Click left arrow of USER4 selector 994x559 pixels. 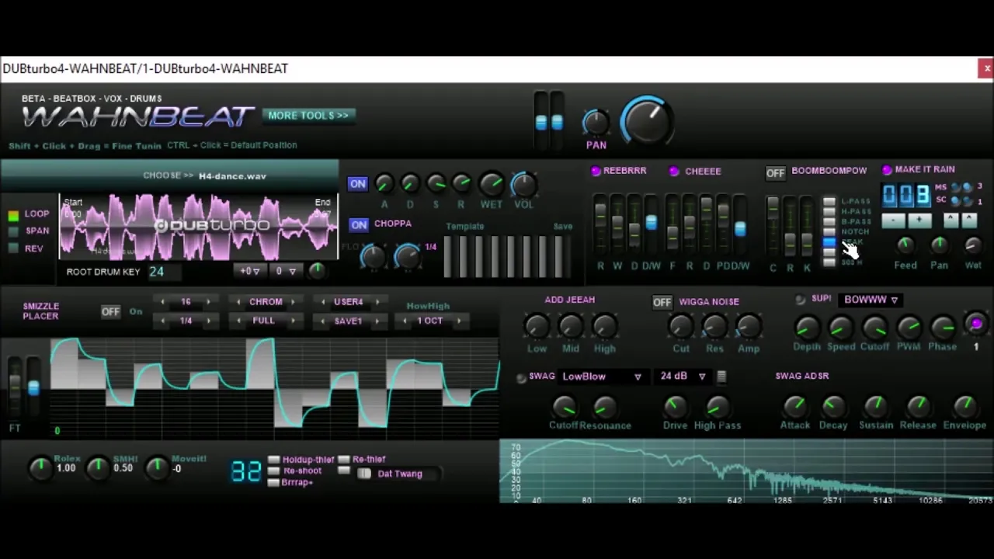[323, 302]
